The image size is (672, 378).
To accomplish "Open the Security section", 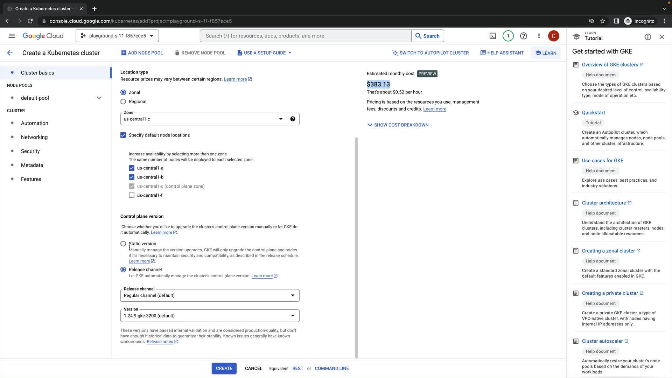I will (30, 151).
